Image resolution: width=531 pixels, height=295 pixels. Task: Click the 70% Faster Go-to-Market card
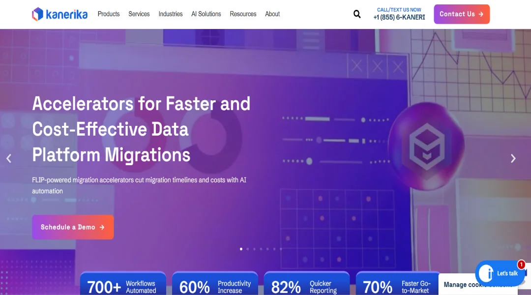(397, 284)
